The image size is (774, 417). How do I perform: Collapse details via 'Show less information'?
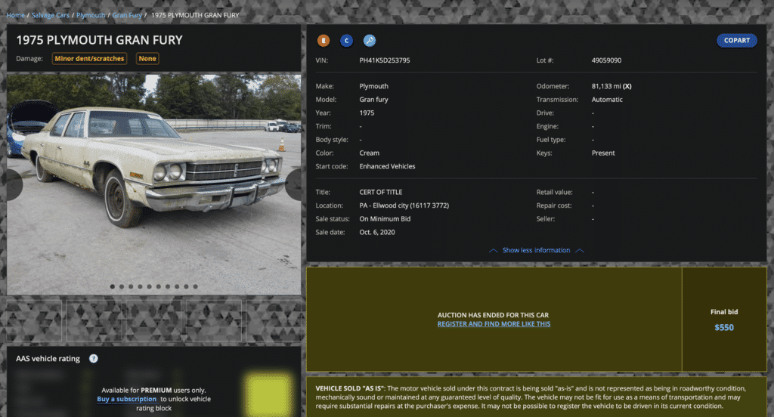[x=536, y=250]
